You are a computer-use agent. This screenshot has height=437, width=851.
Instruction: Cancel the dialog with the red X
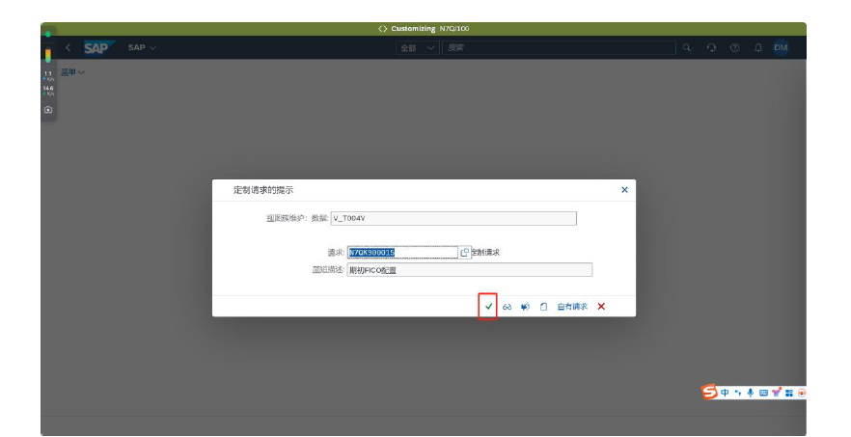click(601, 307)
